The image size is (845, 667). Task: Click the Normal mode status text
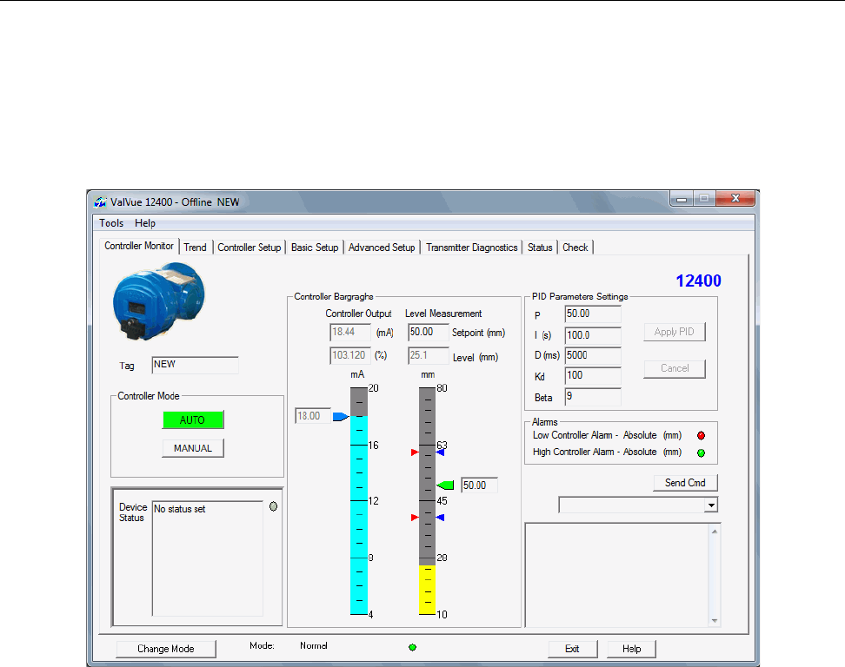click(x=314, y=645)
